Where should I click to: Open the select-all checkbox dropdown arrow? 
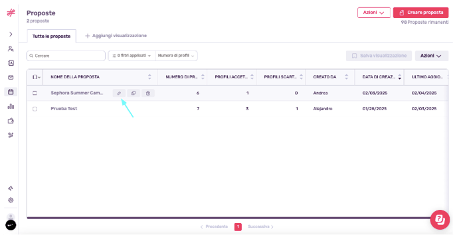[39, 77]
